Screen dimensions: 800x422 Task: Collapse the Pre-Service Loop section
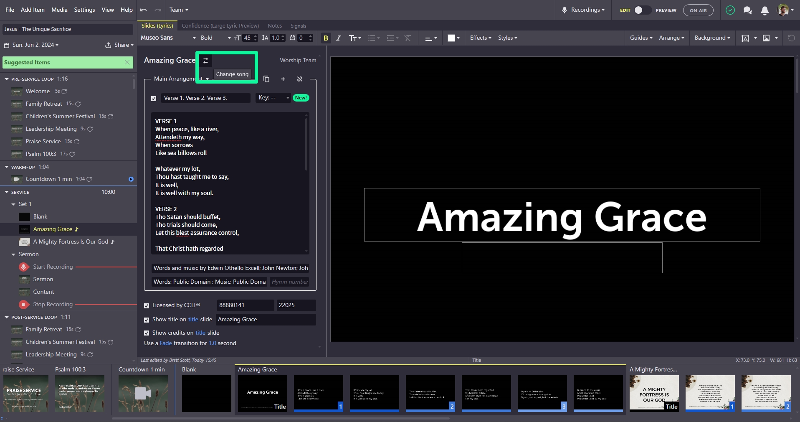pos(7,79)
